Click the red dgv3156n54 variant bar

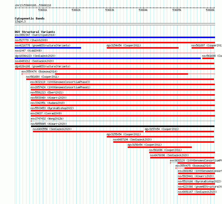160,147
